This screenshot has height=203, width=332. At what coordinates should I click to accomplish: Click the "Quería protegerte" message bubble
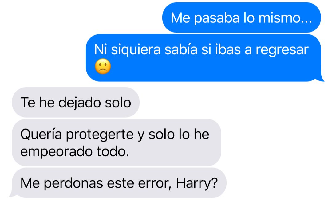[x=117, y=142]
